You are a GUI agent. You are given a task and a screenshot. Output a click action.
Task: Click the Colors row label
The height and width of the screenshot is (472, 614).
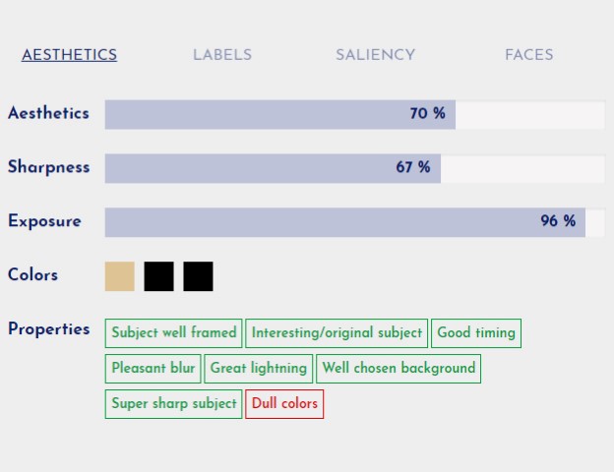tap(33, 275)
